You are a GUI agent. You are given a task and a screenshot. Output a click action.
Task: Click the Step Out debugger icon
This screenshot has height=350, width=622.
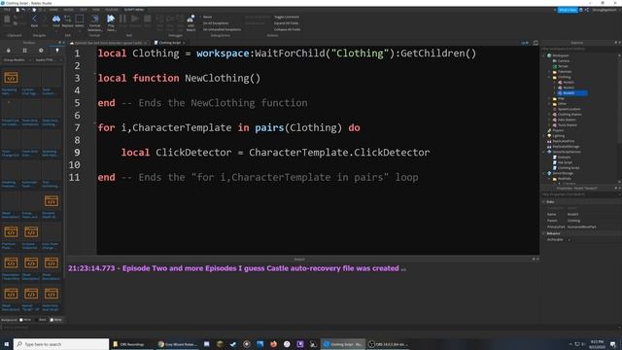pos(180,19)
